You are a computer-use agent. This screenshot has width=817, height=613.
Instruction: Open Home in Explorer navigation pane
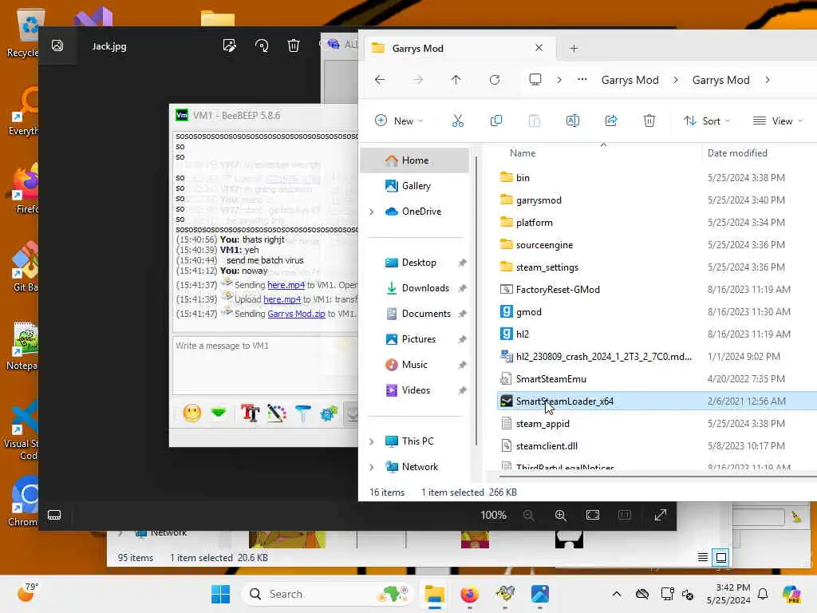pyautogui.click(x=415, y=160)
